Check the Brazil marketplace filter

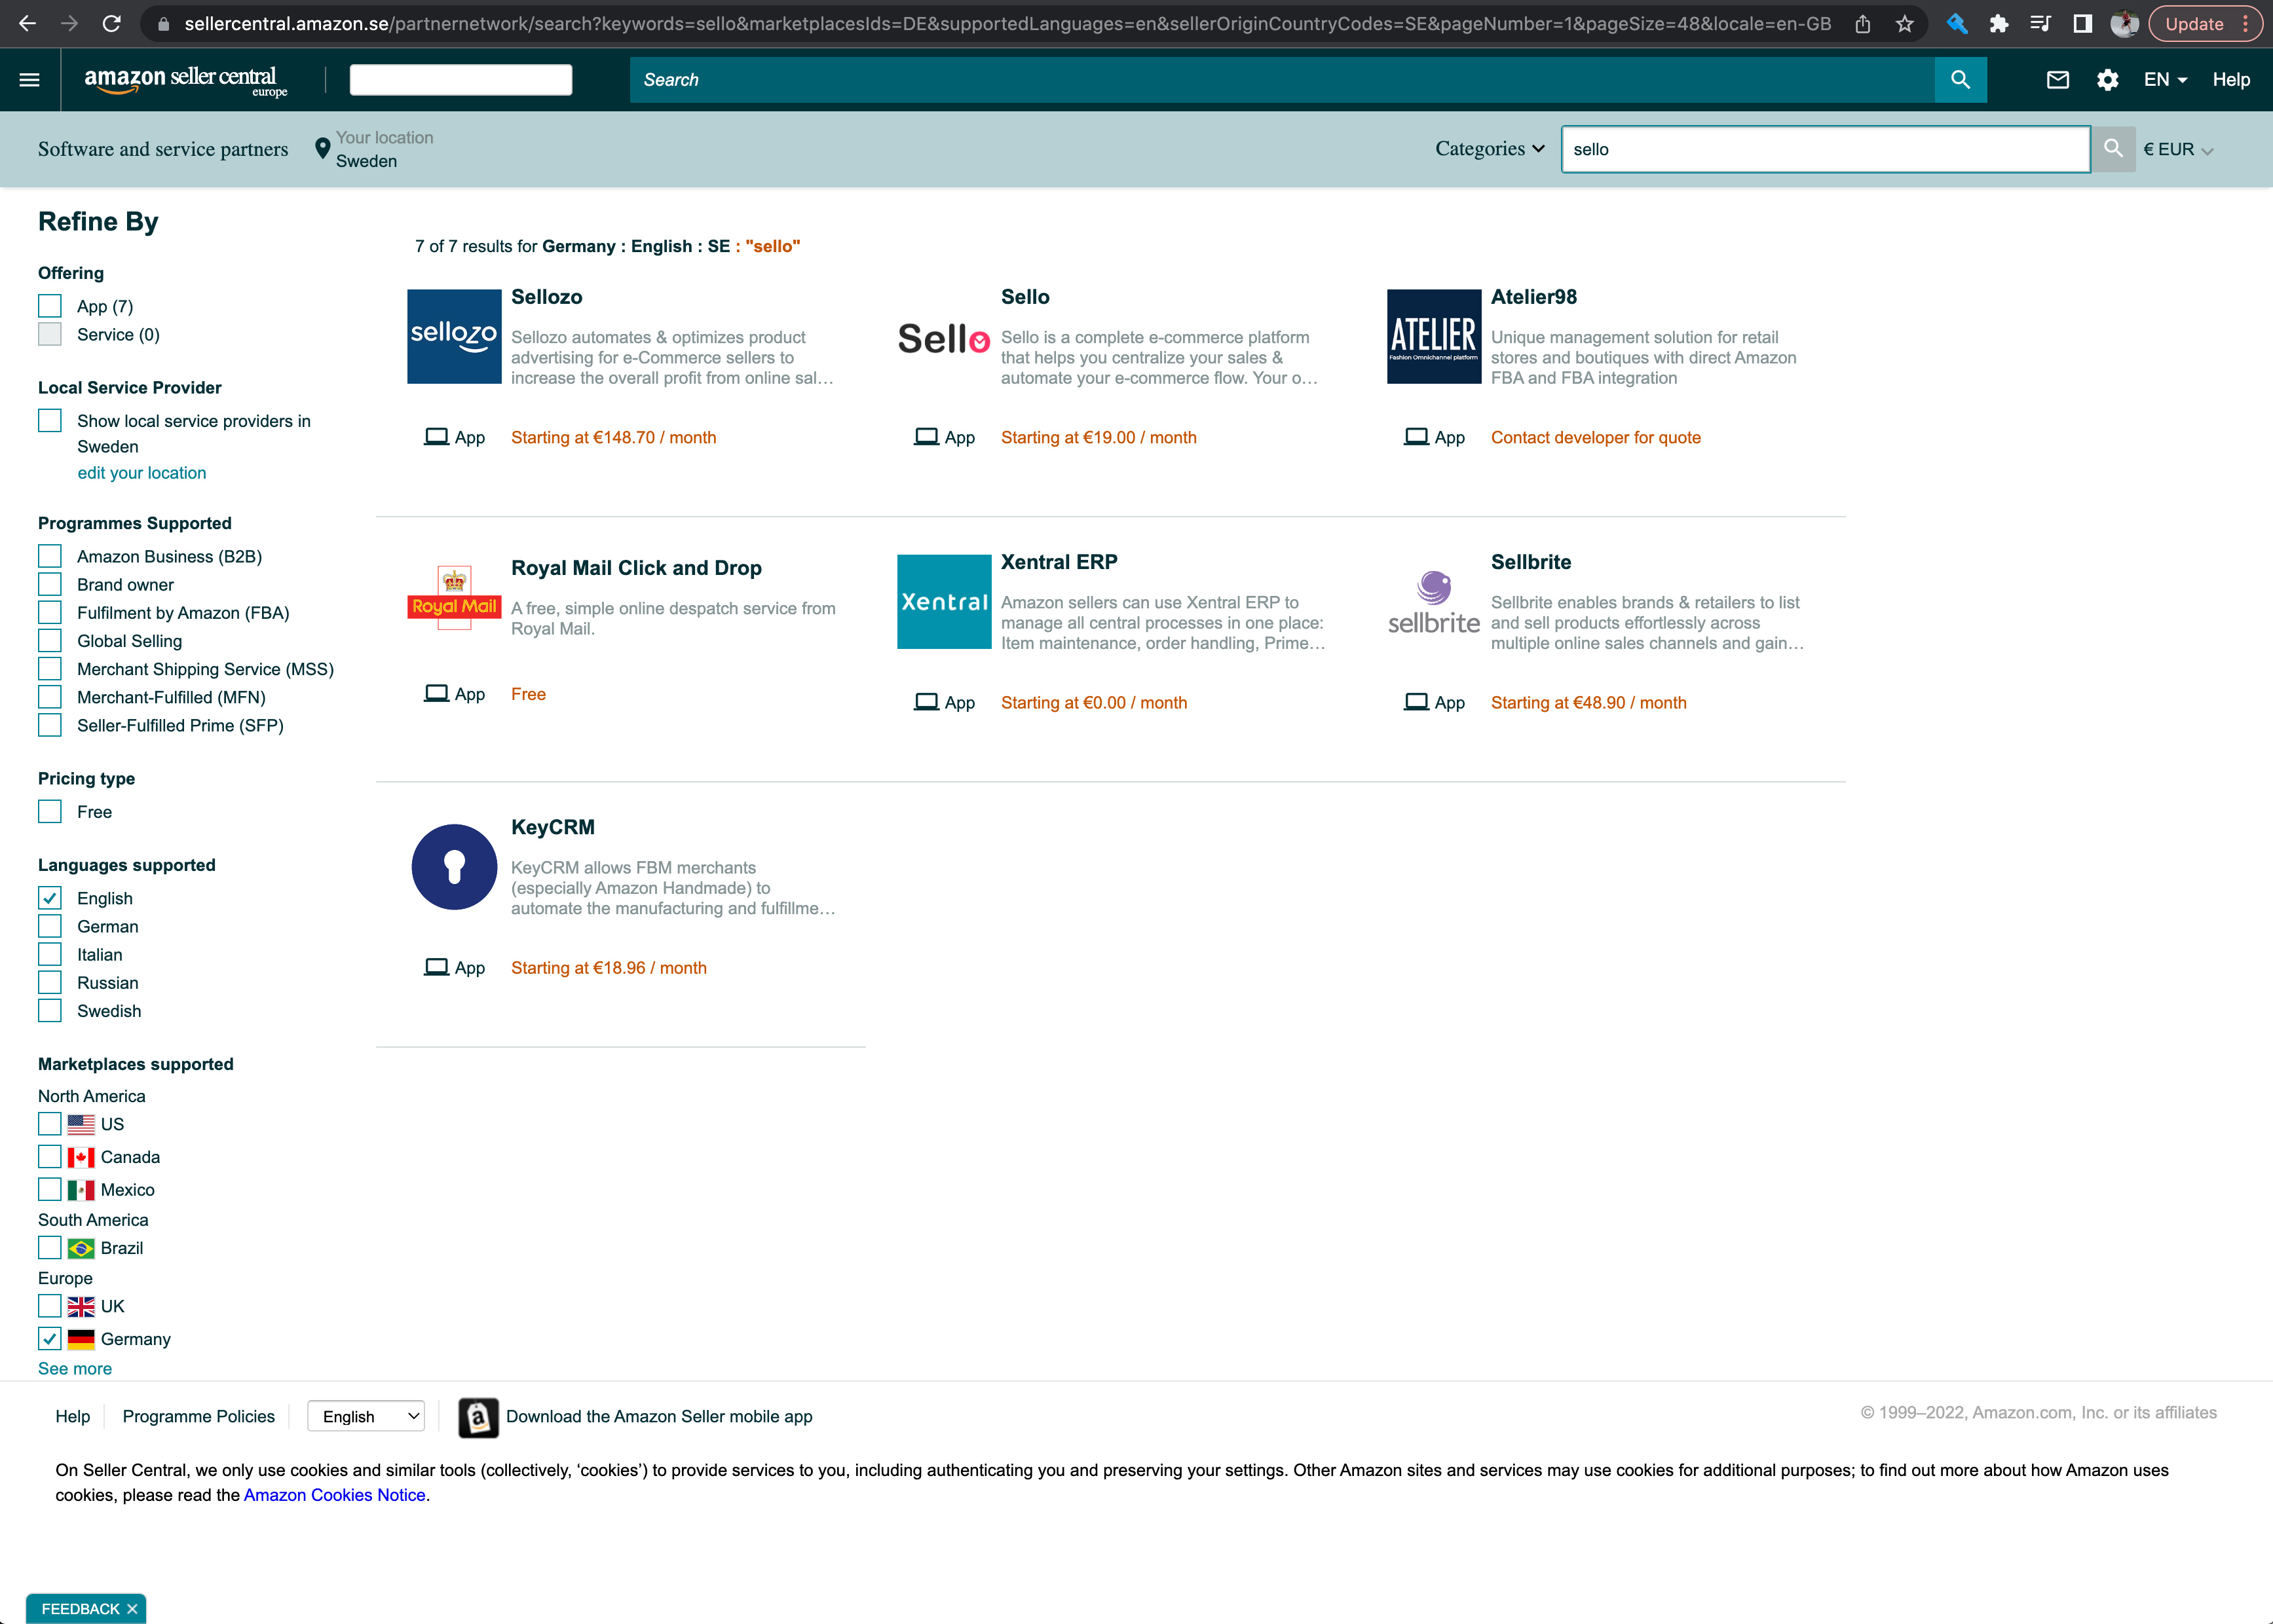tap(50, 1248)
